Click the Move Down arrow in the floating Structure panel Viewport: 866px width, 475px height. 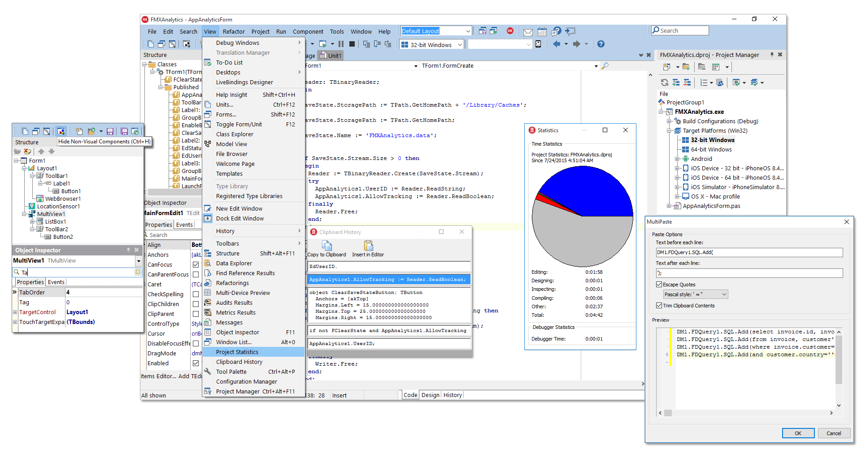52,151
